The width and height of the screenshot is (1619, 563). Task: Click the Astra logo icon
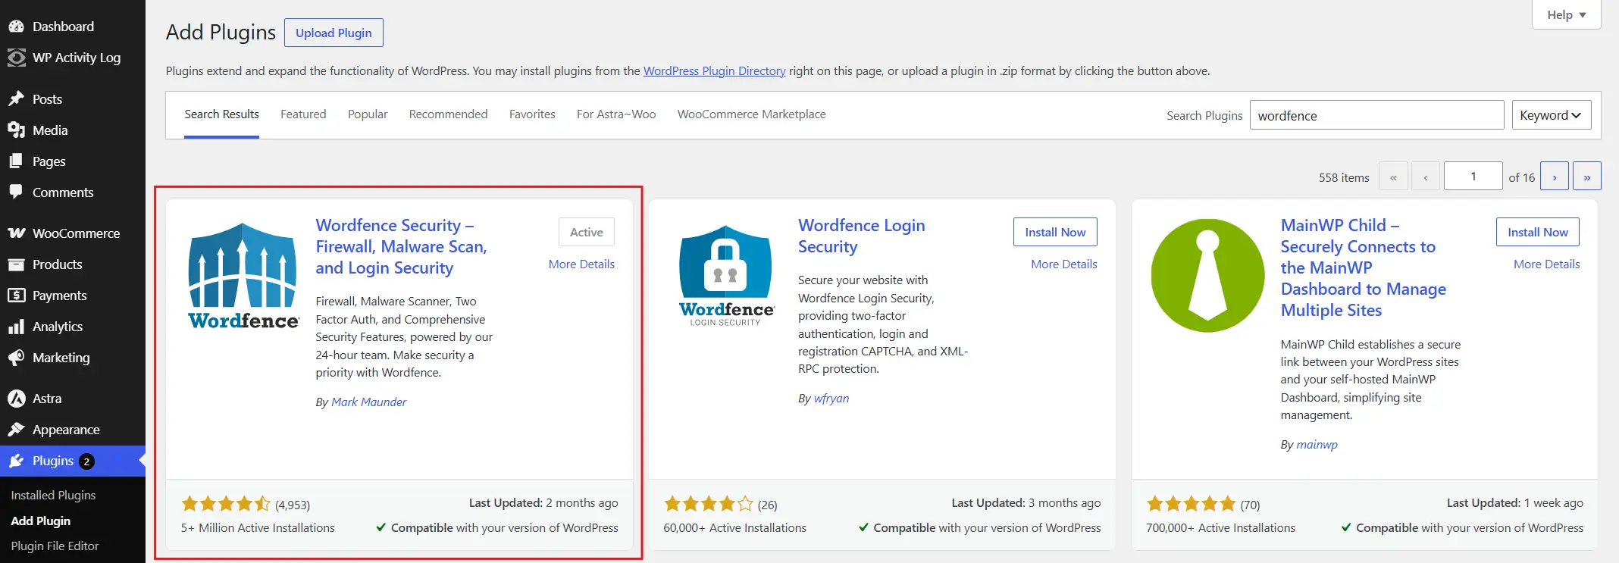[16, 399]
